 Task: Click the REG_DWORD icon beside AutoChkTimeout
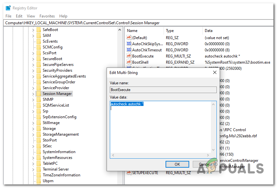click(x=129, y=50)
